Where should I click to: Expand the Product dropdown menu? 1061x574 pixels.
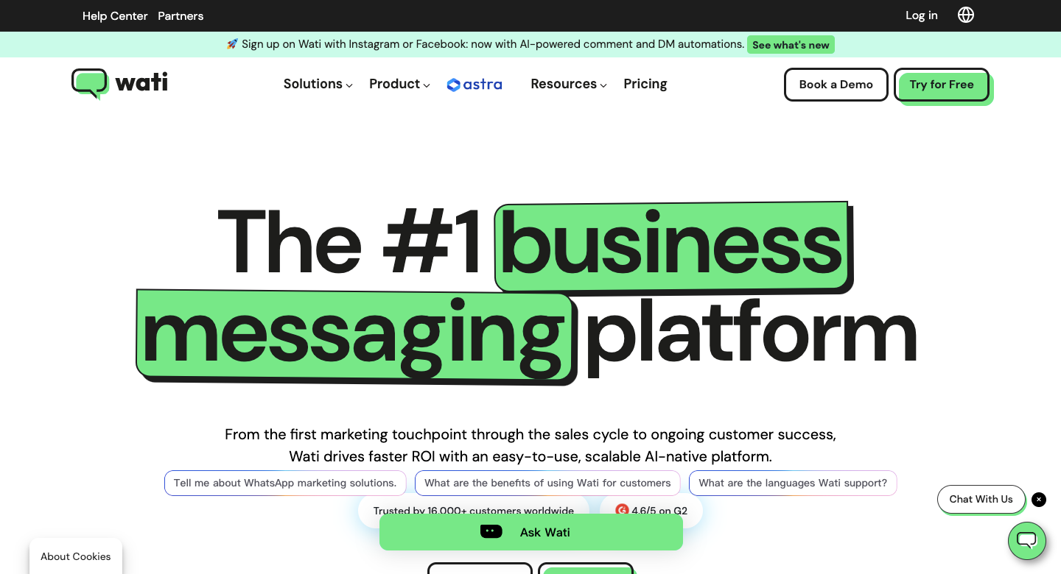click(x=399, y=84)
